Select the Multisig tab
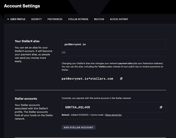 [x=99, y=19]
